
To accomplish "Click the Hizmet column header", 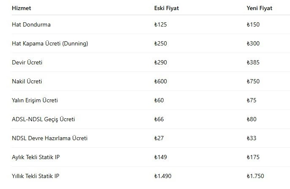I will tap(21, 8).
